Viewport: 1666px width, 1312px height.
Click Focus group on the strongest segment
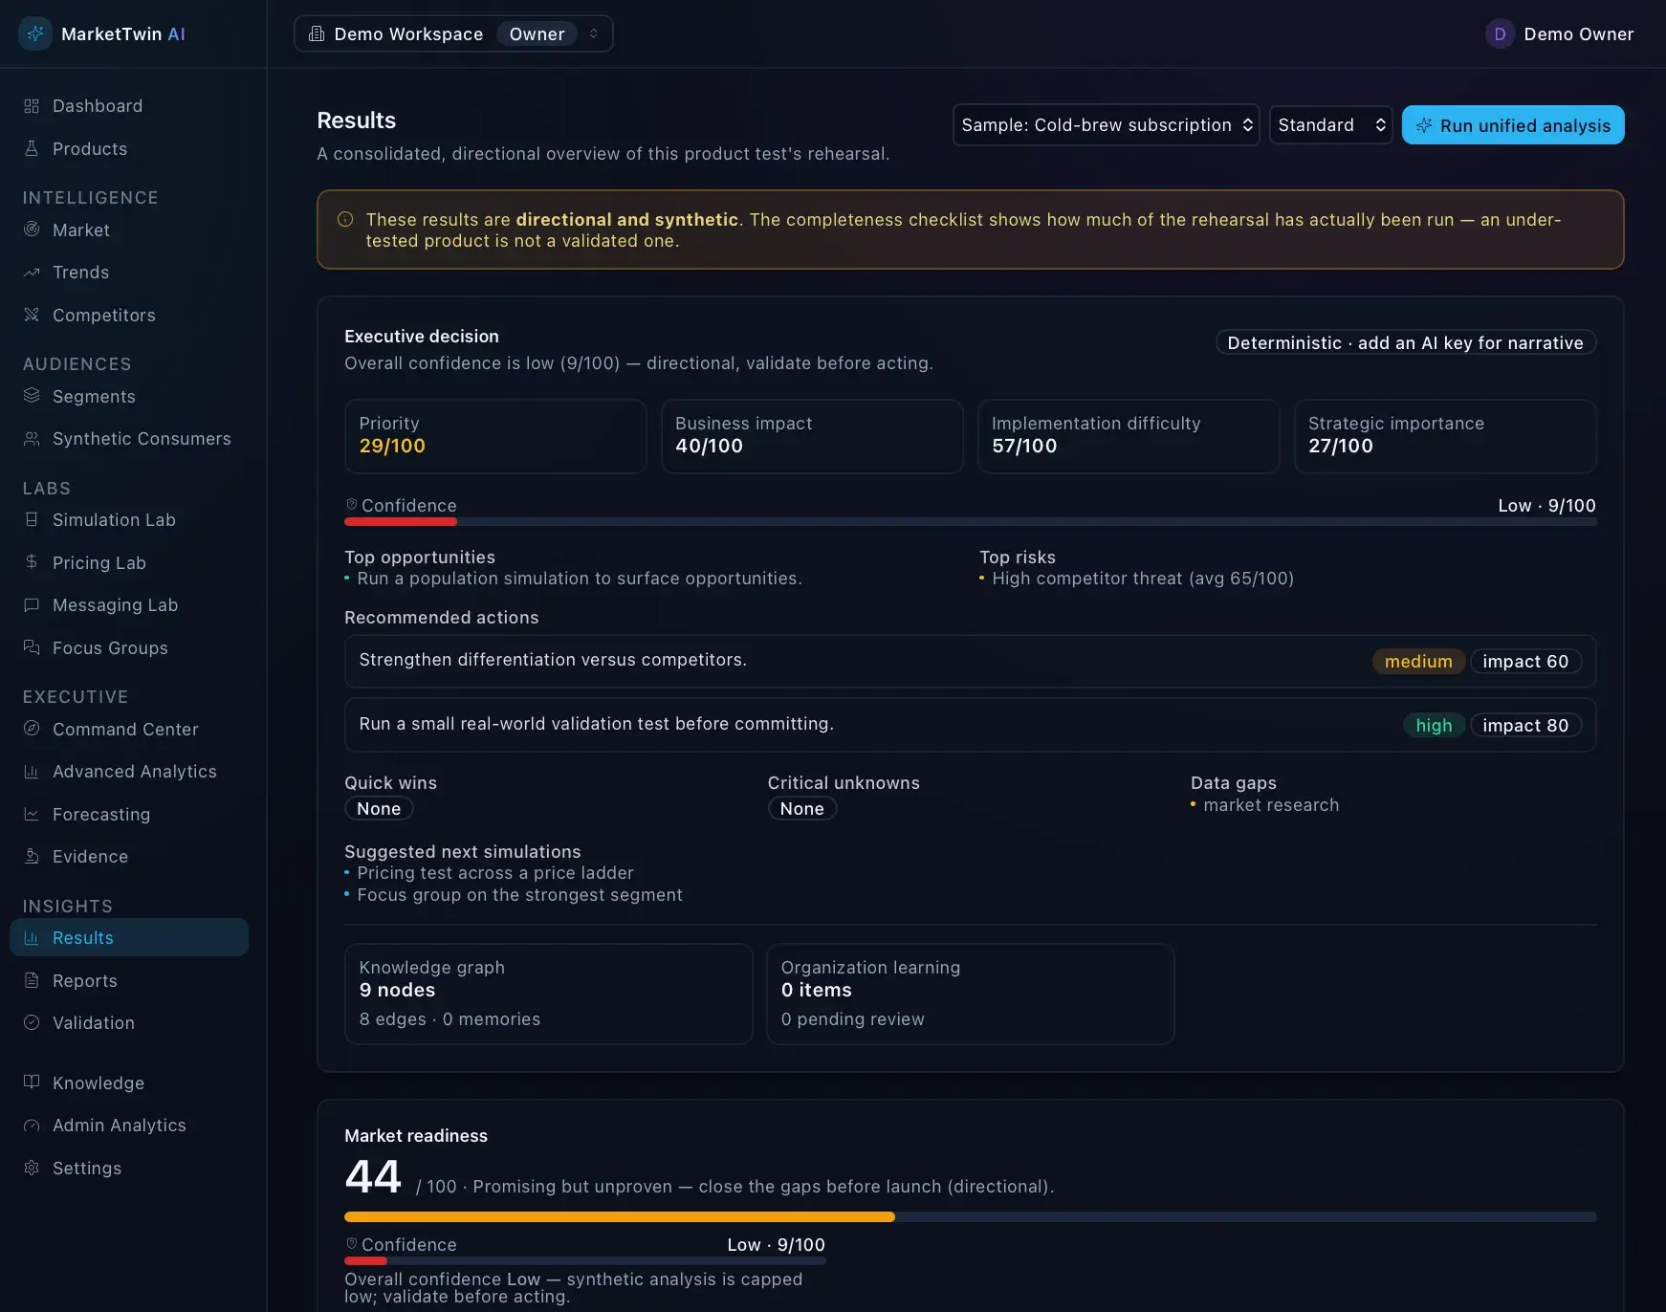point(519,895)
